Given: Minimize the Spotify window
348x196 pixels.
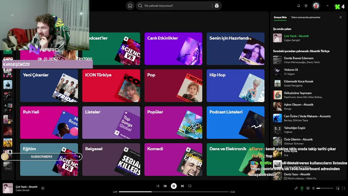Looking at the screenshot, I should [327, 6].
